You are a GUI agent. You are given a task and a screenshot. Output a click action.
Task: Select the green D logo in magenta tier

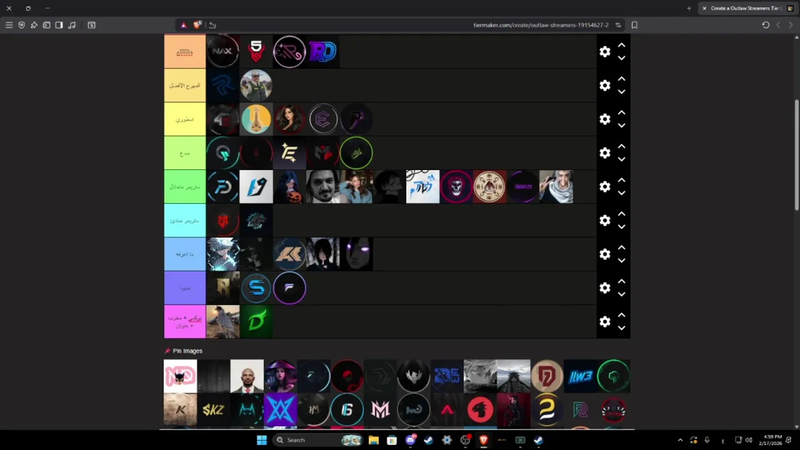[256, 322]
